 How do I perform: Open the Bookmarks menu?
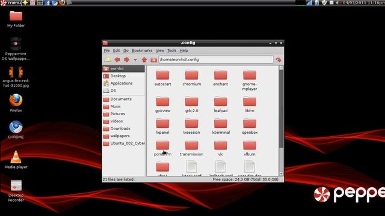[142, 50]
